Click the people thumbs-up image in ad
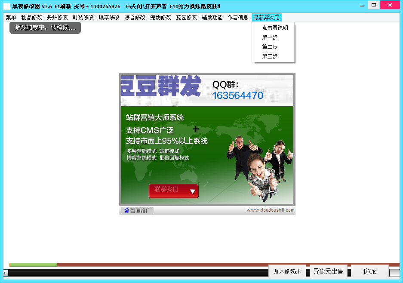This screenshot has height=283, width=403. click(260, 168)
